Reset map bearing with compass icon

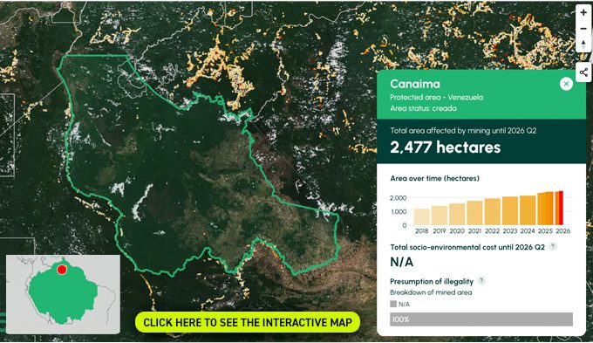click(x=583, y=45)
